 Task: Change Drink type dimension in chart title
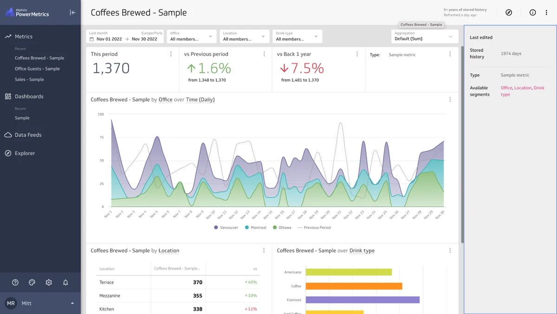tap(362, 250)
